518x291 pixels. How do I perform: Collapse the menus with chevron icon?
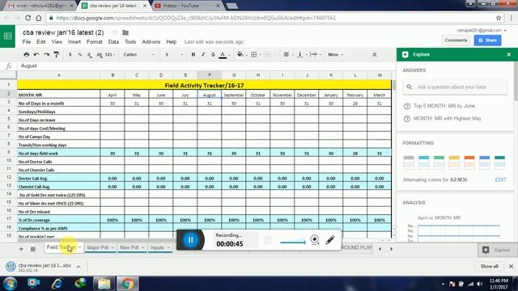(375, 55)
